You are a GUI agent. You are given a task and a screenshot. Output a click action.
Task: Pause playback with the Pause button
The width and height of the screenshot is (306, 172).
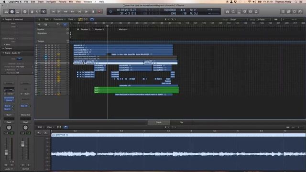click(93, 11)
